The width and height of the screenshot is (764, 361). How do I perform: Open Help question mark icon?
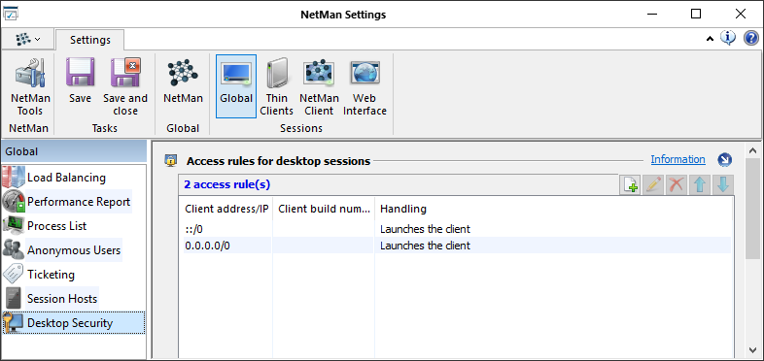coord(750,38)
